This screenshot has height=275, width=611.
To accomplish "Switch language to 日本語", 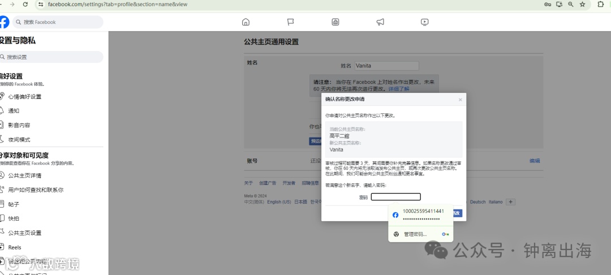I will [x=300, y=202].
